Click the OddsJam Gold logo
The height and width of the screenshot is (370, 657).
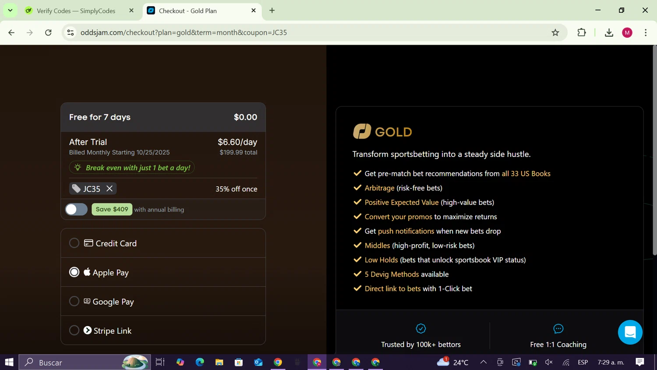pos(382,132)
